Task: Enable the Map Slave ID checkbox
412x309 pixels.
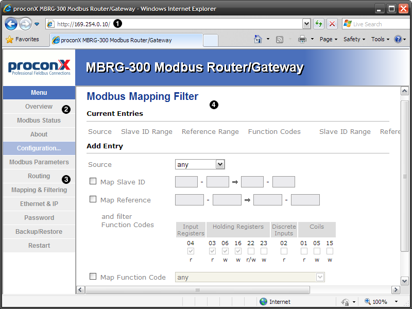Action: [93, 181]
